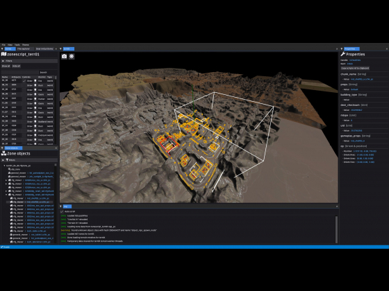The height and width of the screenshot is (291, 389).
Task: Close the Zone objects panel
Action: 56,148
